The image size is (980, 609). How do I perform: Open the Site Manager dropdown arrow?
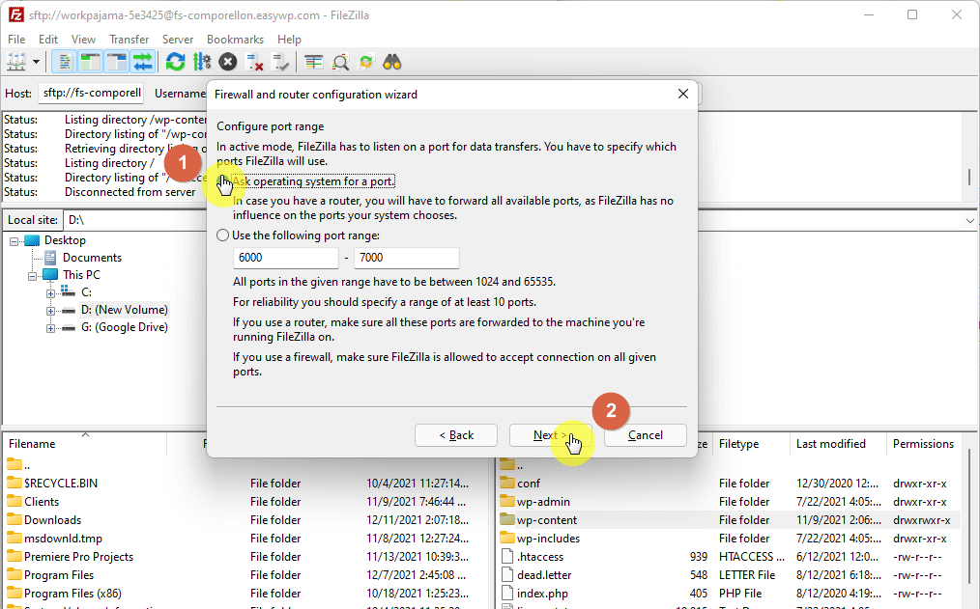pyautogui.click(x=37, y=63)
